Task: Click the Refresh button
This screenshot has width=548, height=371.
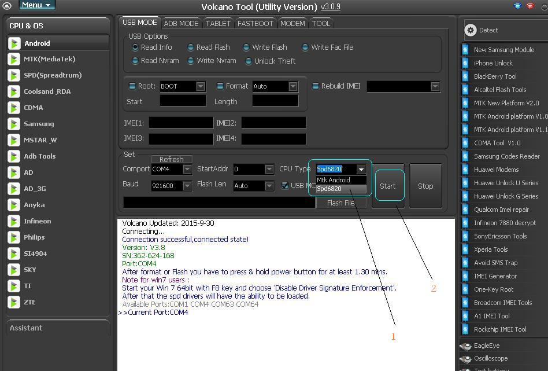Action: coord(172,159)
